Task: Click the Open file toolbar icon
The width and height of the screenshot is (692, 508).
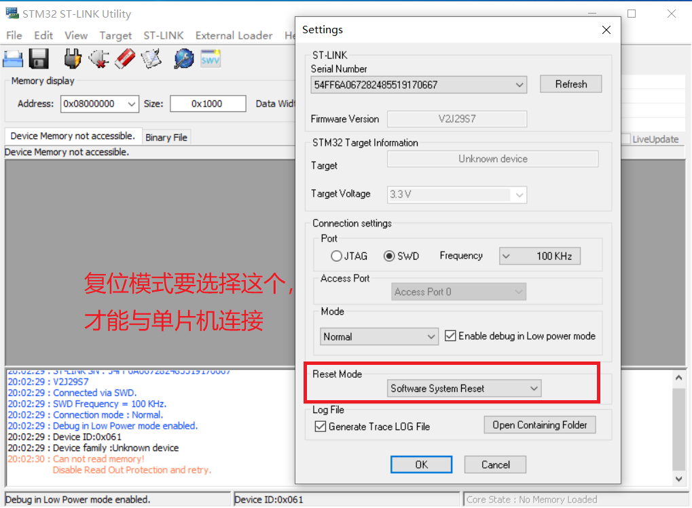Action: point(13,59)
